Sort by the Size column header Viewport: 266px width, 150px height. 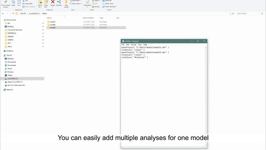pyautogui.click(x=118, y=18)
